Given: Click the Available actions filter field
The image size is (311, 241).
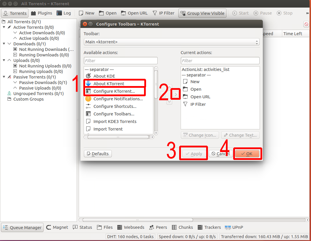Looking at the screenshot, I should click(x=121, y=60).
